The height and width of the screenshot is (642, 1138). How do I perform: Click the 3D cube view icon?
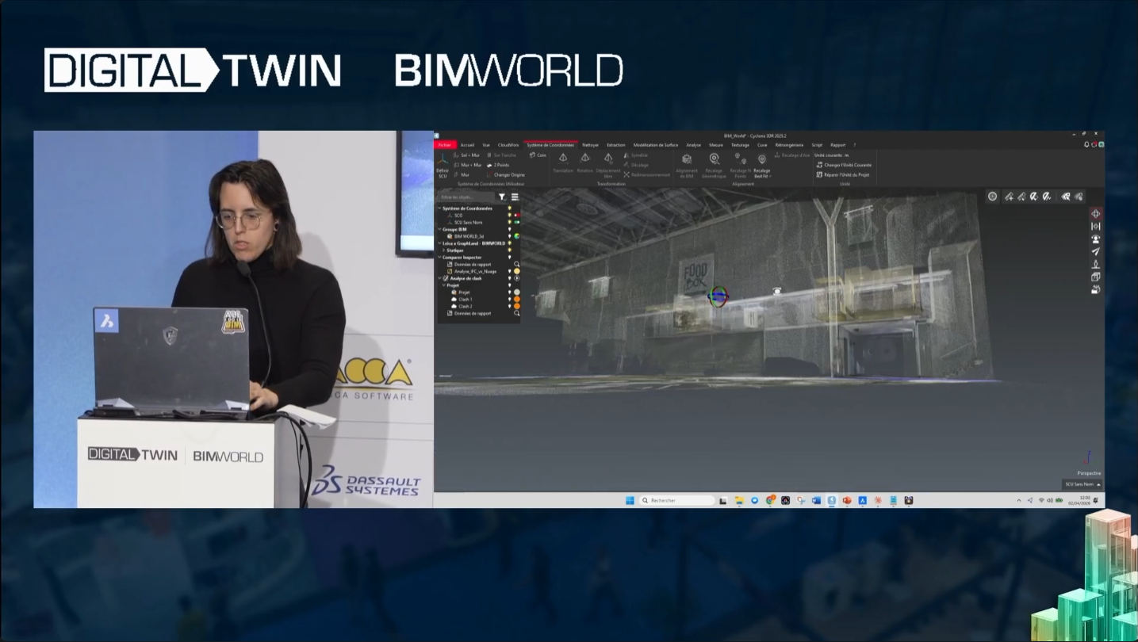pos(1096,277)
